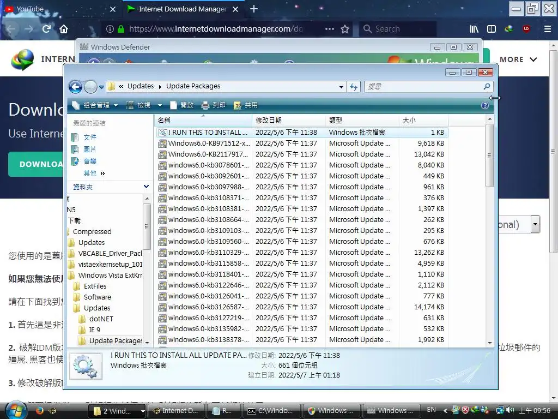Image resolution: width=558 pixels, height=419 pixels.
Task: Bookmark this page with star icon
Action: tap(344, 29)
